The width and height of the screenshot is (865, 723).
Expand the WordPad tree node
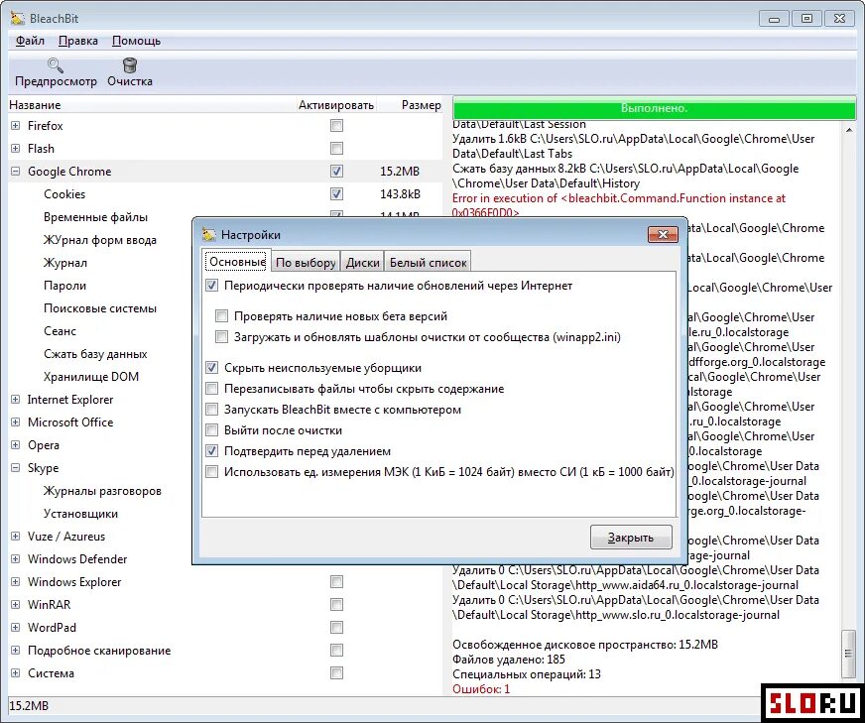click(16, 628)
